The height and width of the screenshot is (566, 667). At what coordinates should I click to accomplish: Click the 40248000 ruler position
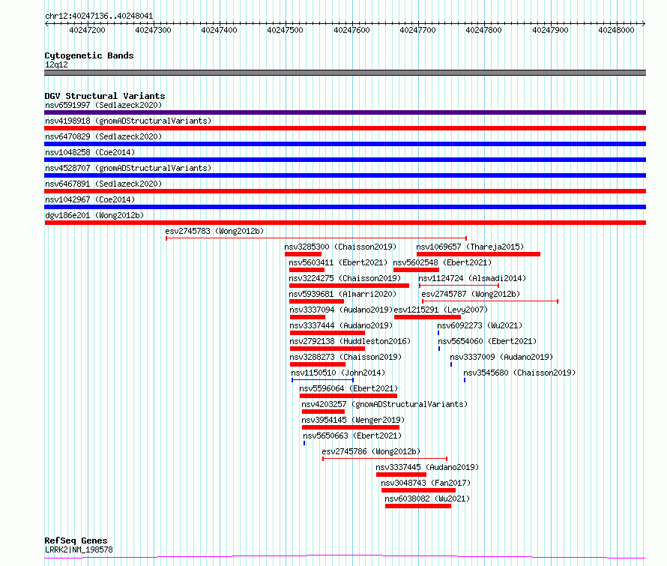616,30
